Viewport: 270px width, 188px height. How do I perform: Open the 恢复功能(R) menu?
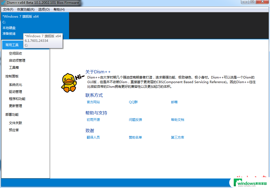point(26,10)
